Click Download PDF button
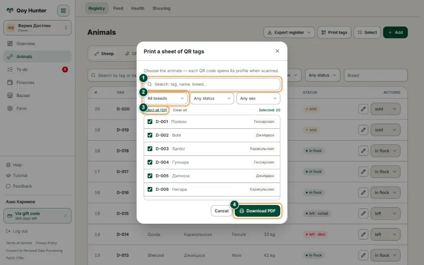Screen dimensions: 424x265 258,211
